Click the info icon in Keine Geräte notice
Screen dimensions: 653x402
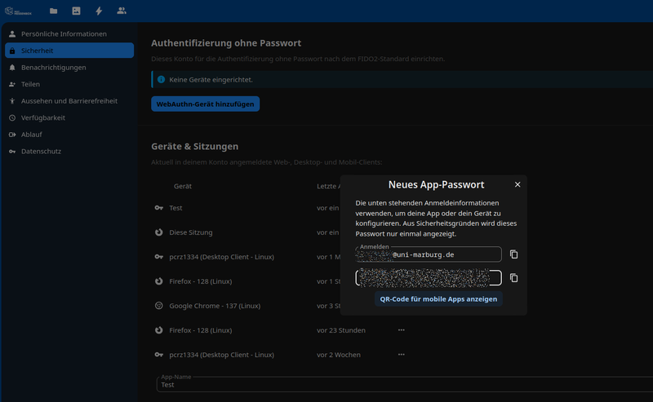(161, 79)
